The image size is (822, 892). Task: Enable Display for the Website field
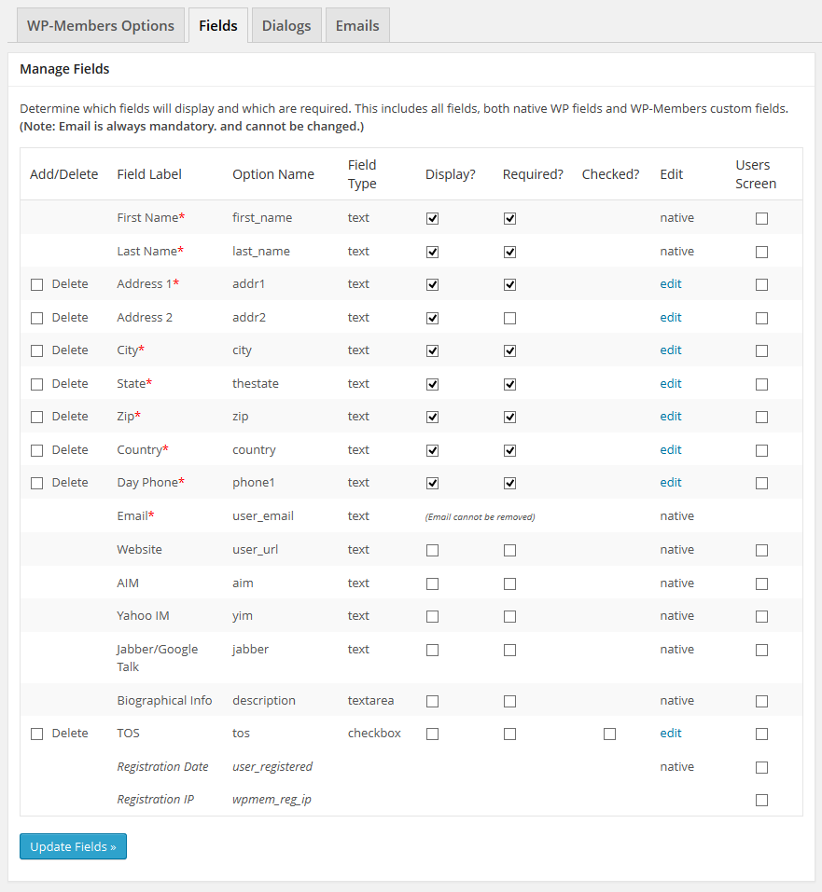pos(432,551)
